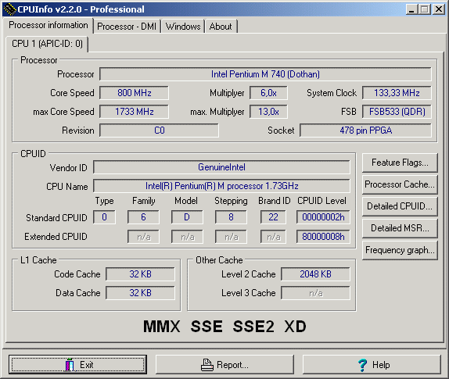Open the Processor Cache details
The width and height of the screenshot is (449, 379).
(400, 184)
